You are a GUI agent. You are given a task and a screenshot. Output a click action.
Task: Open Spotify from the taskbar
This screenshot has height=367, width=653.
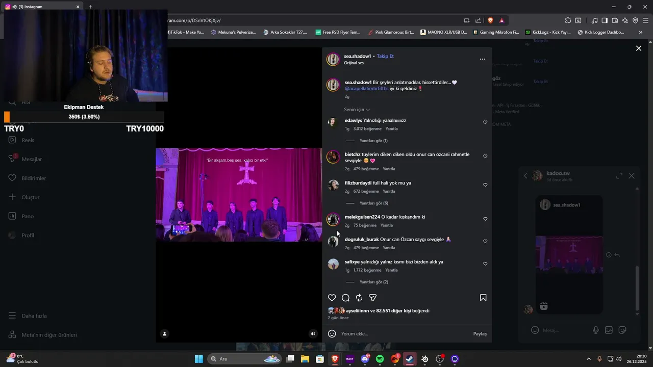380,359
